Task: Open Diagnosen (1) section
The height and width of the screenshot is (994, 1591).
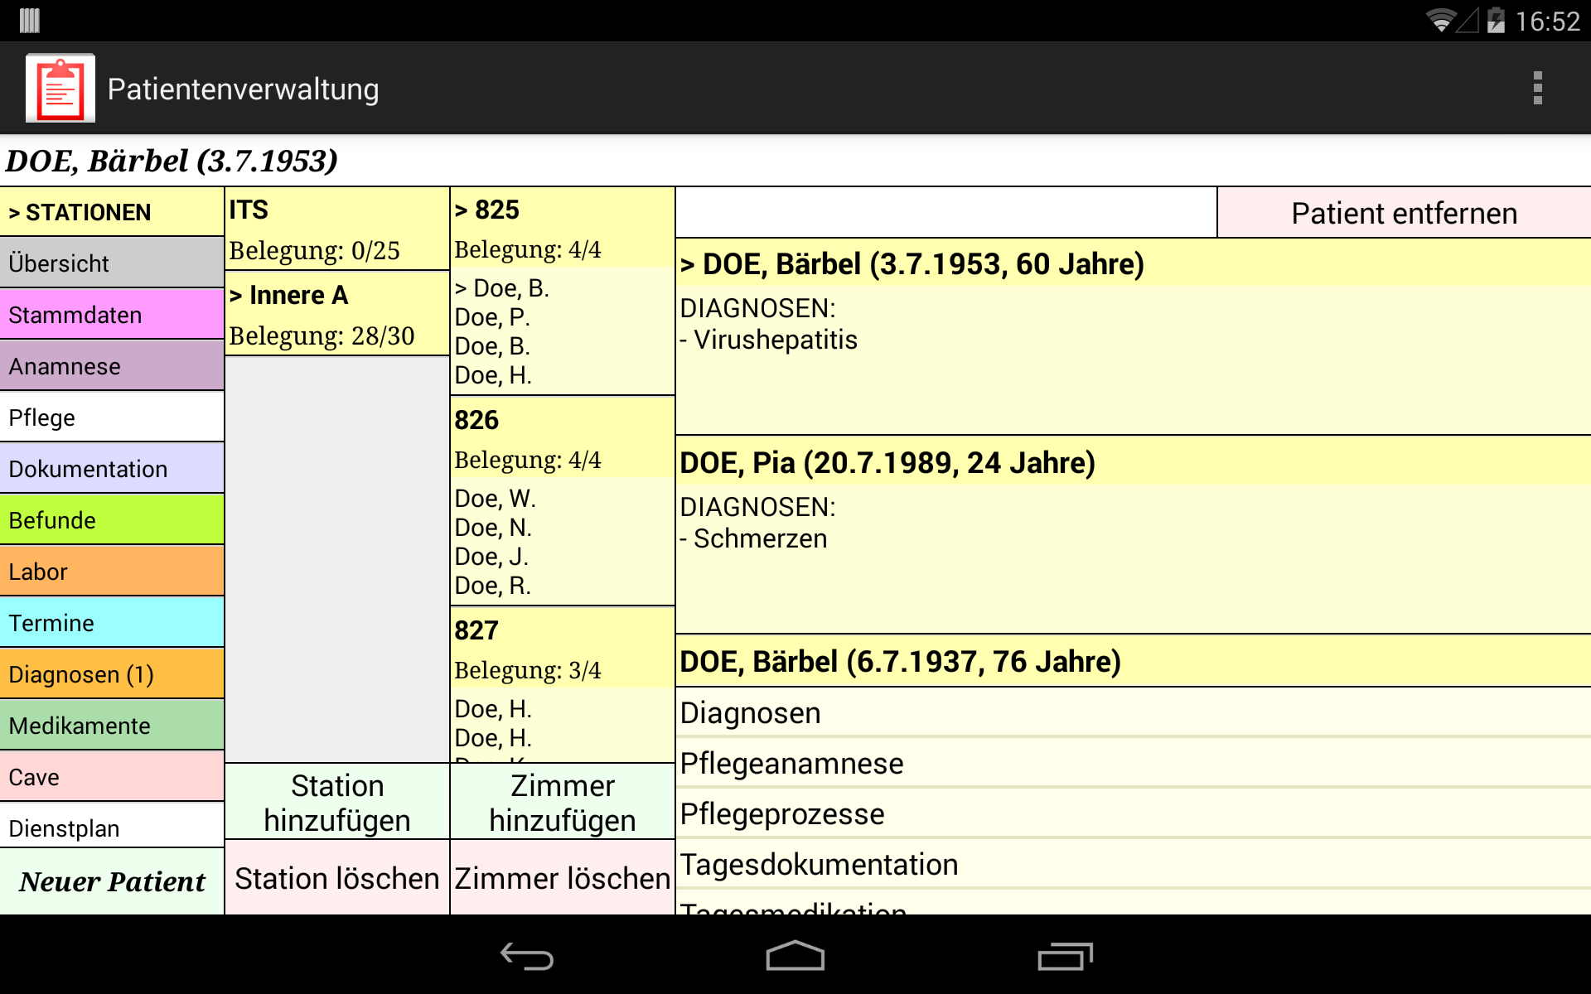Action: 112,673
